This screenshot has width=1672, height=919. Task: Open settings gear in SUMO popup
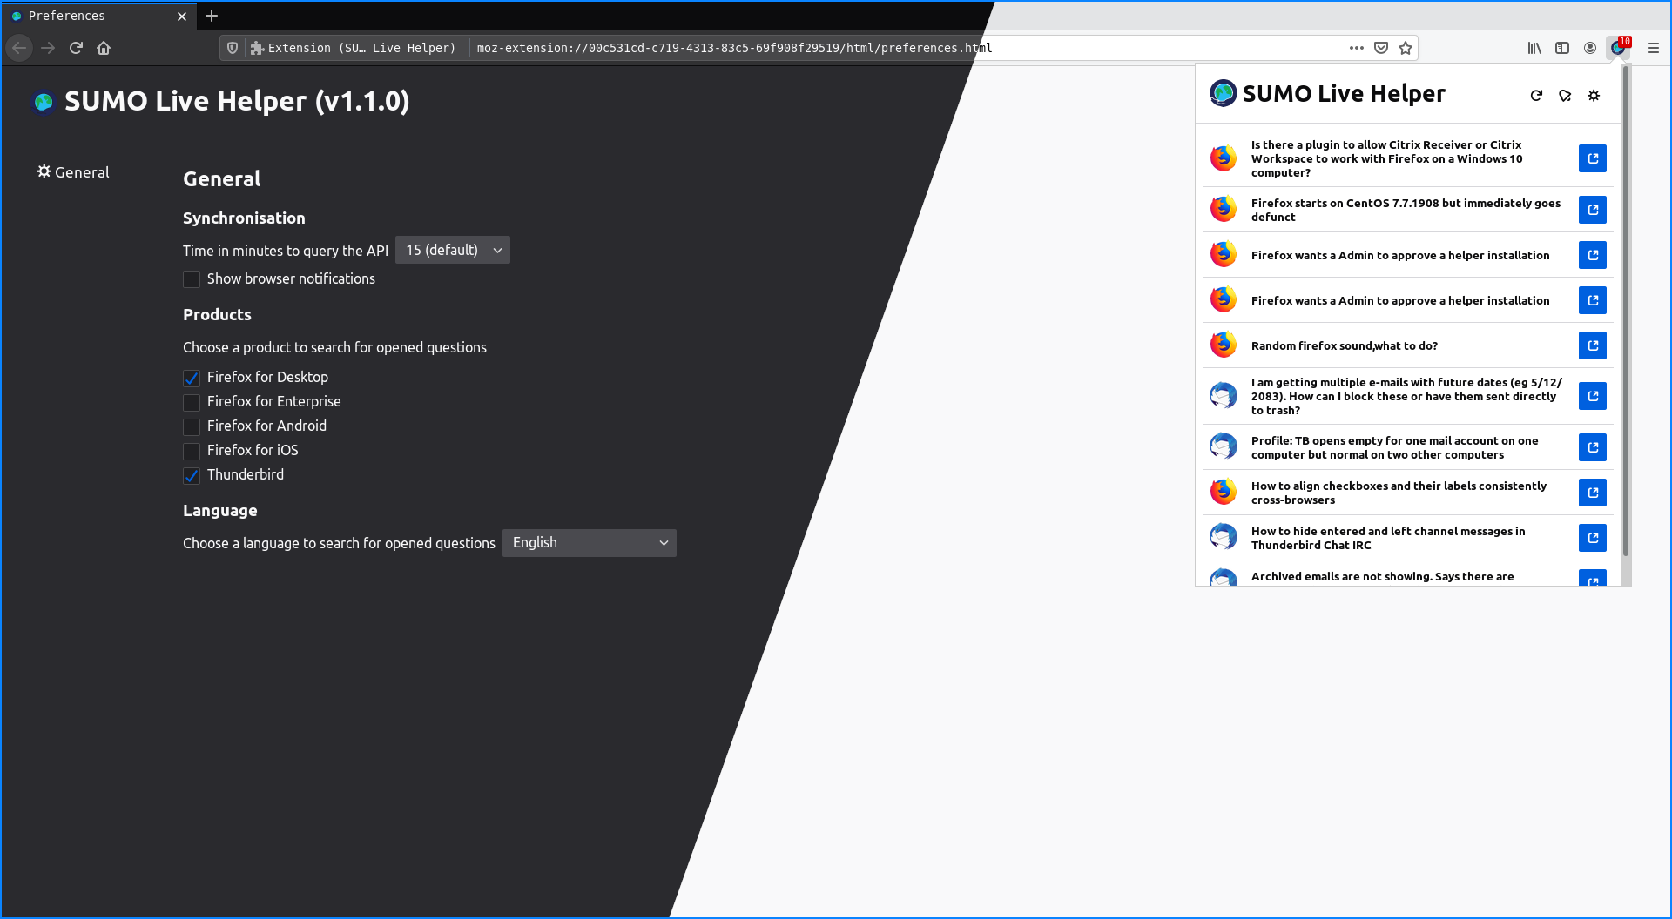[1594, 96]
